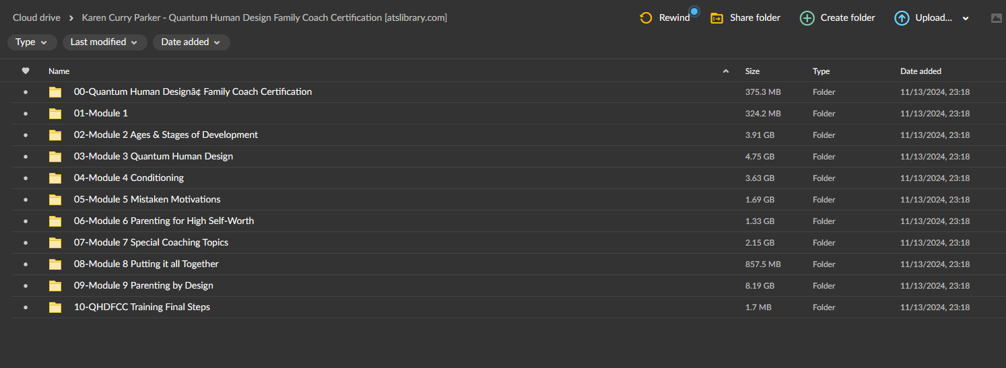
Task: Select the 04-Module 4 Conditioning name
Action: click(129, 178)
